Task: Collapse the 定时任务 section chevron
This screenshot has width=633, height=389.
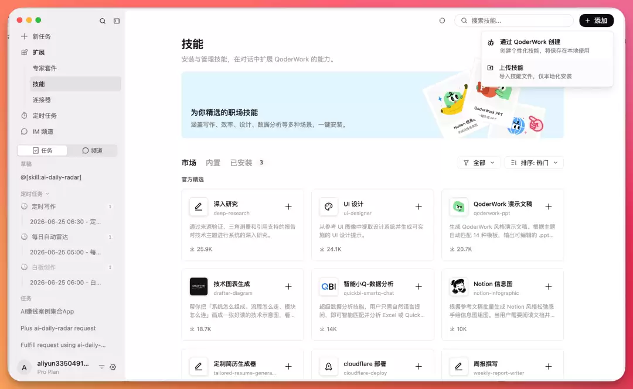Action: point(47,194)
